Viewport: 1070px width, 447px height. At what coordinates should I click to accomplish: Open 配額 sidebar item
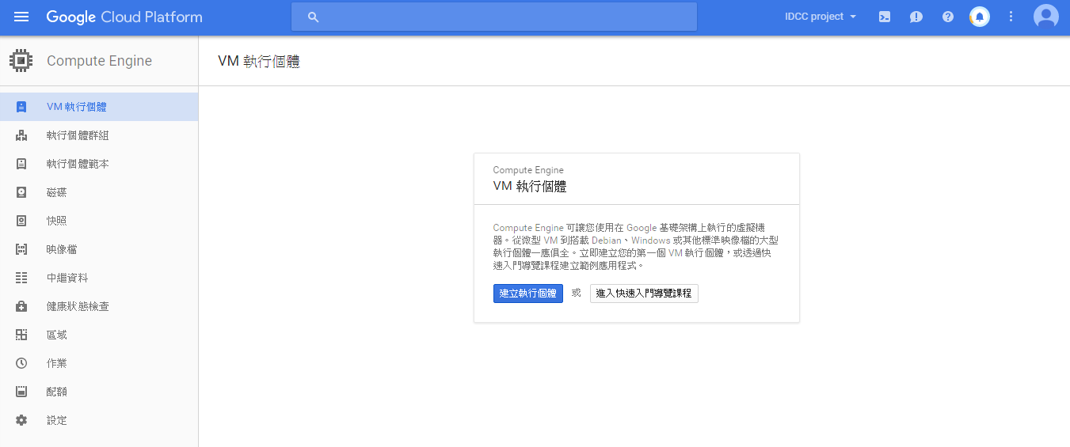[99, 392]
